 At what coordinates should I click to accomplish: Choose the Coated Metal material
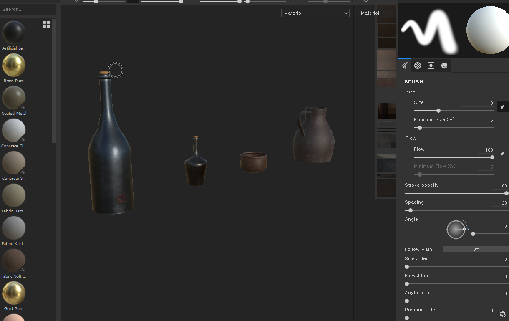click(14, 101)
